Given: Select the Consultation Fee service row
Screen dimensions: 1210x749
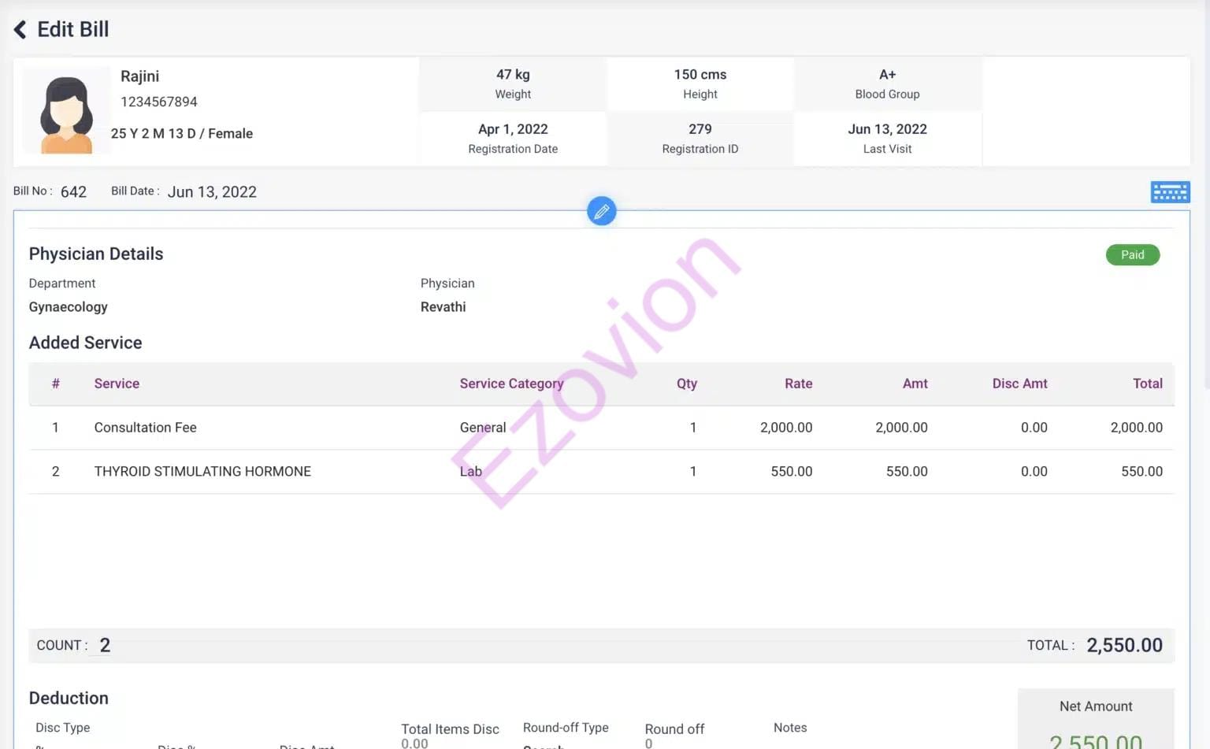Looking at the screenshot, I should (145, 428).
